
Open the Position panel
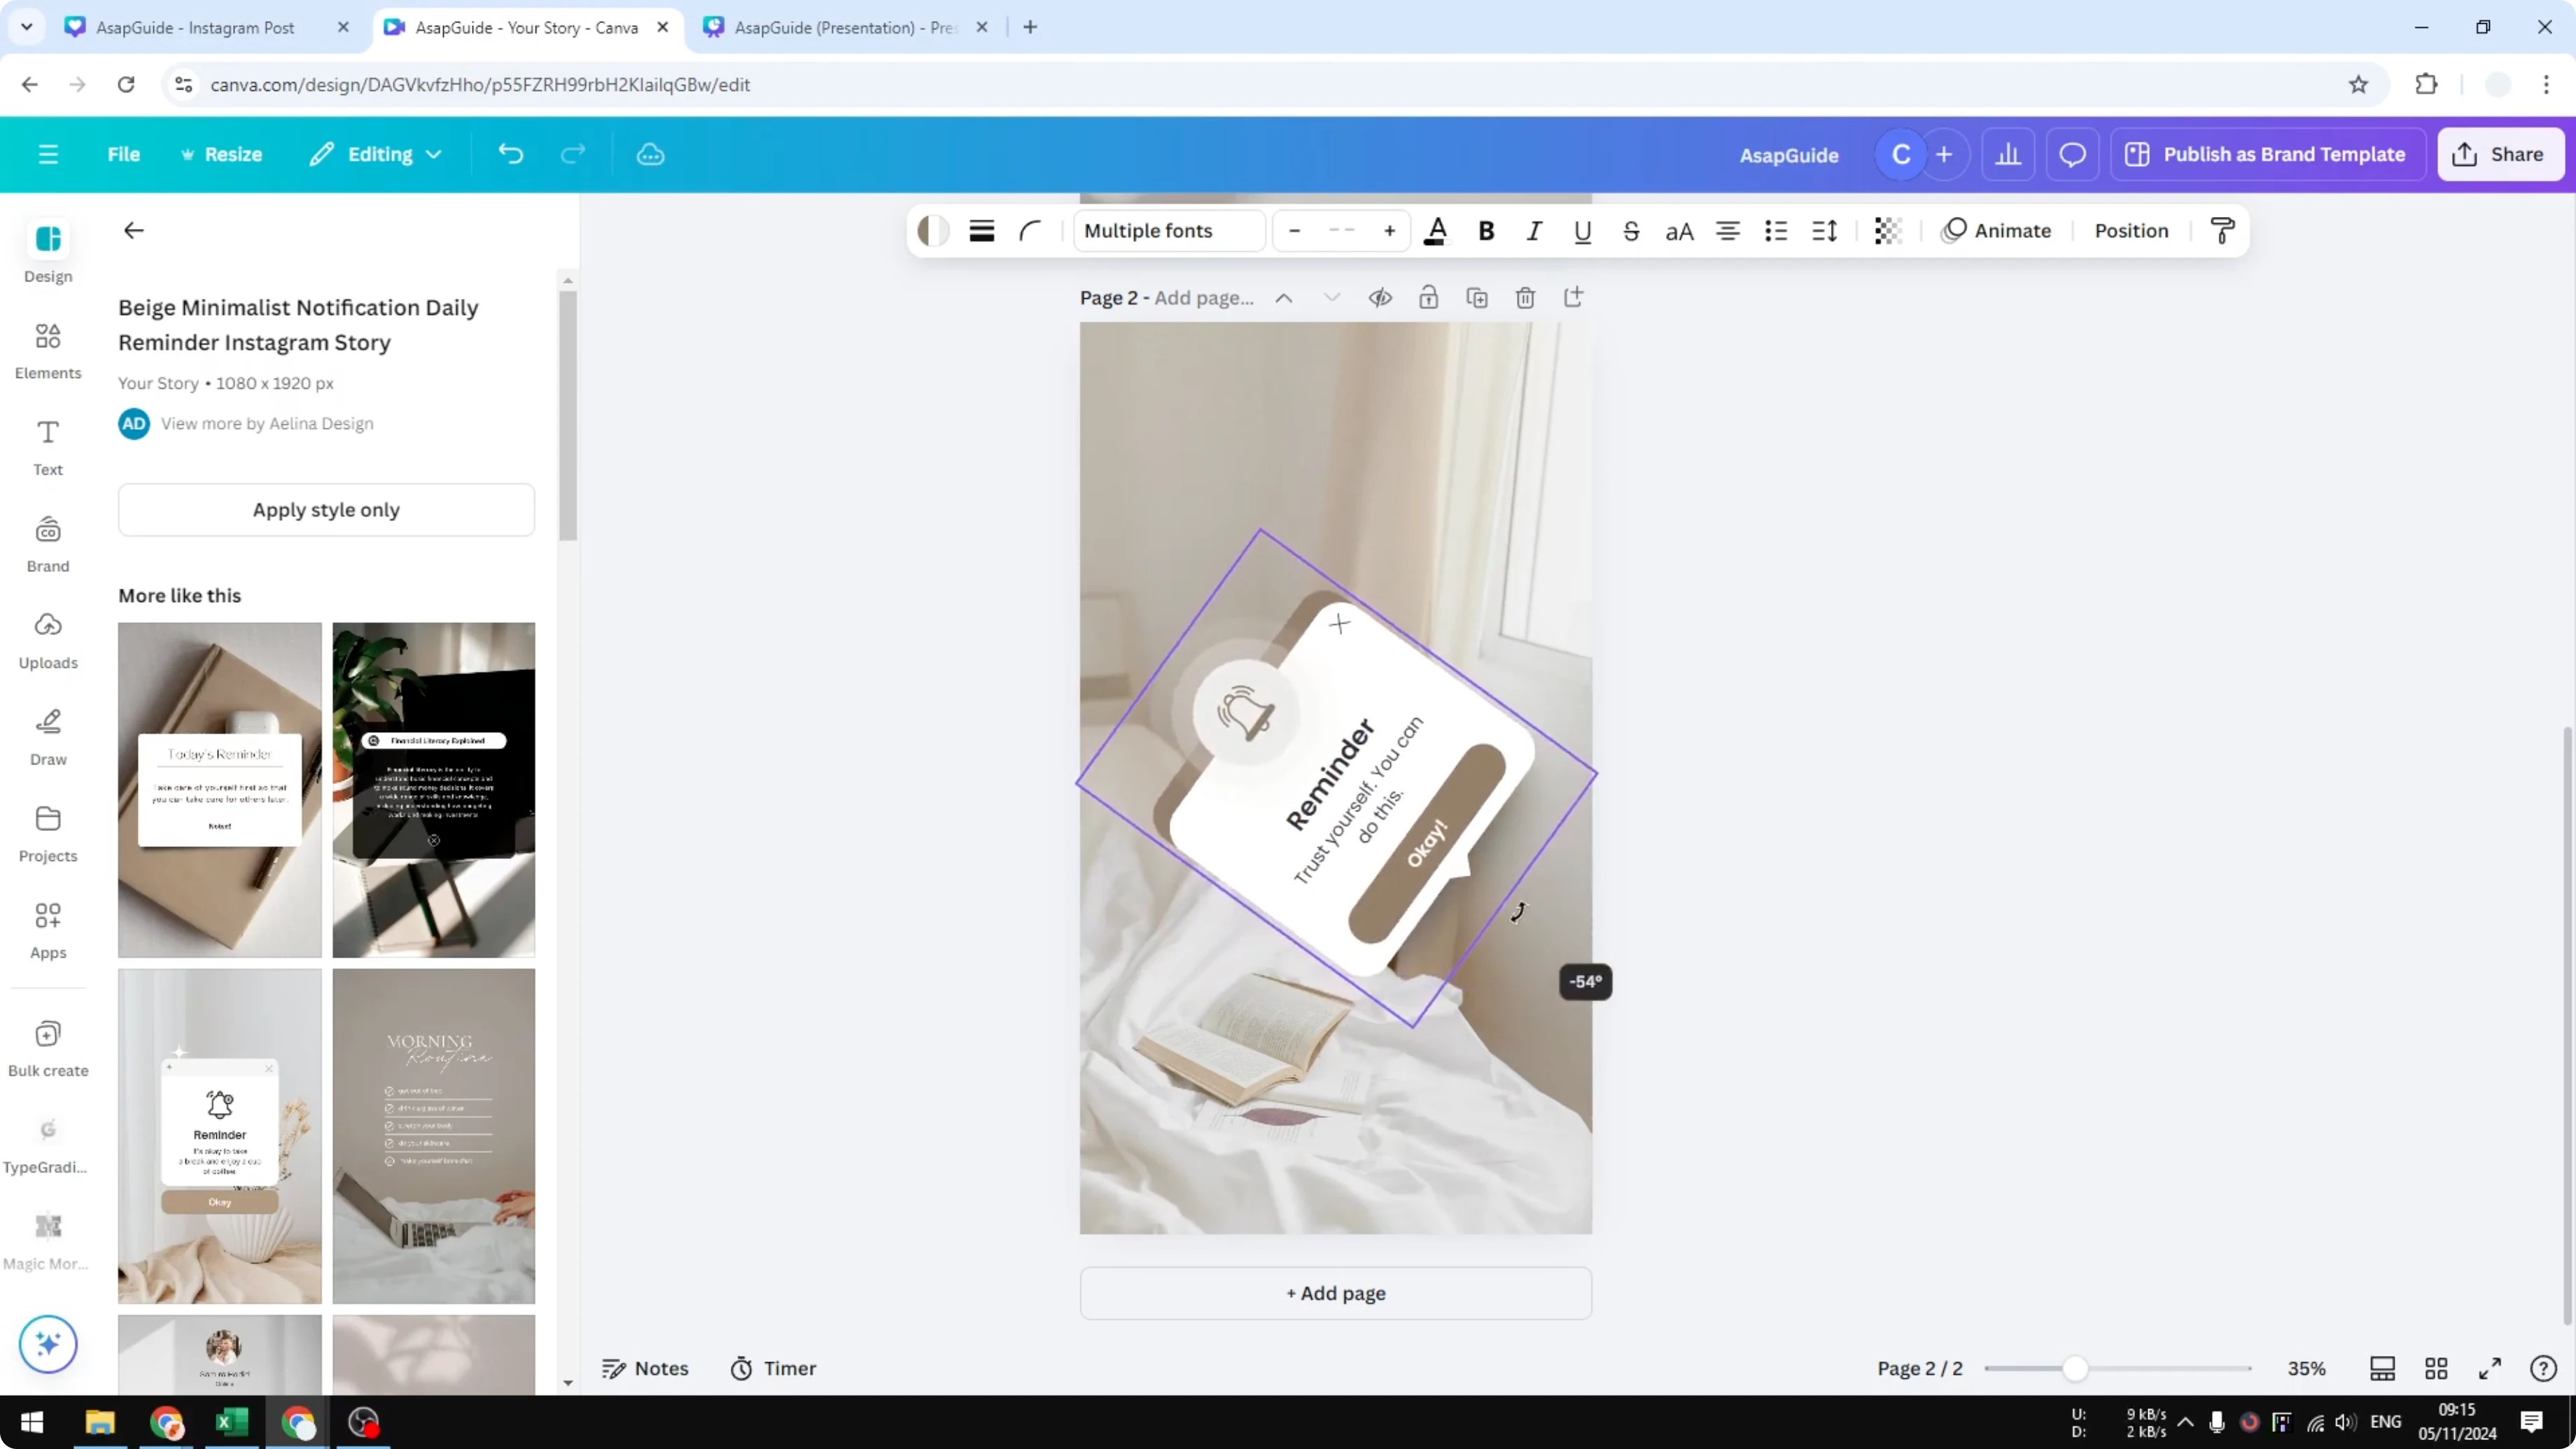(2131, 231)
